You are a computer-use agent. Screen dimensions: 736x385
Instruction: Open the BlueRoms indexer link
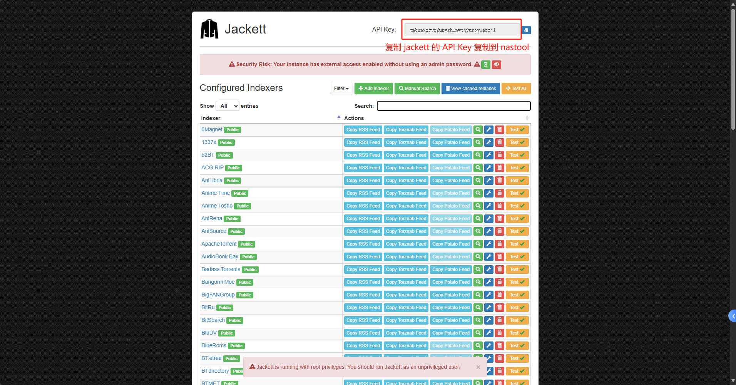coord(214,346)
